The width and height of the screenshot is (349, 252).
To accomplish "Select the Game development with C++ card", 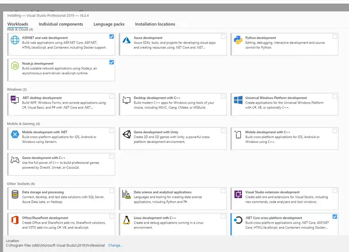I will (x=61, y=163).
